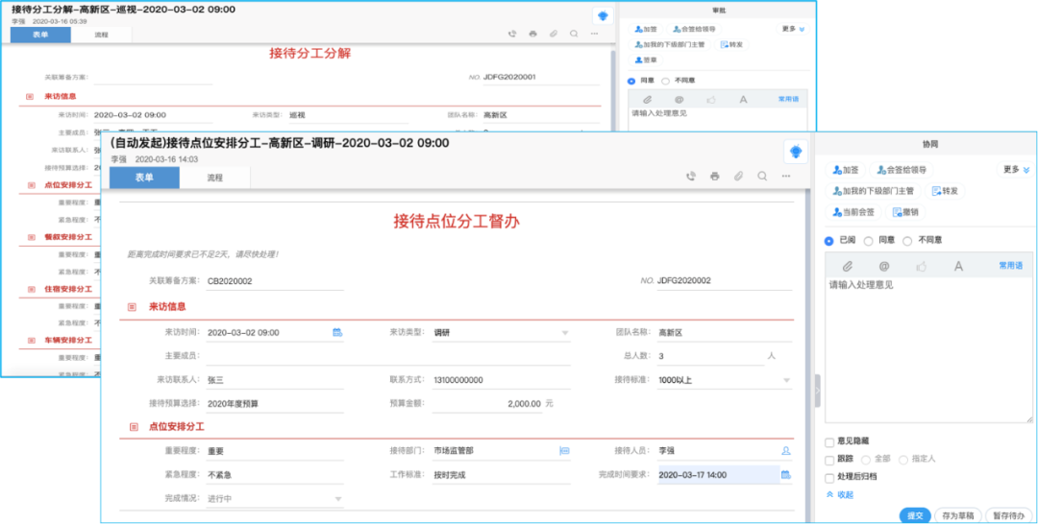Click the 预算金额 2,000.00 field
Viewport: 1038px width, 524px height.
[487, 403]
